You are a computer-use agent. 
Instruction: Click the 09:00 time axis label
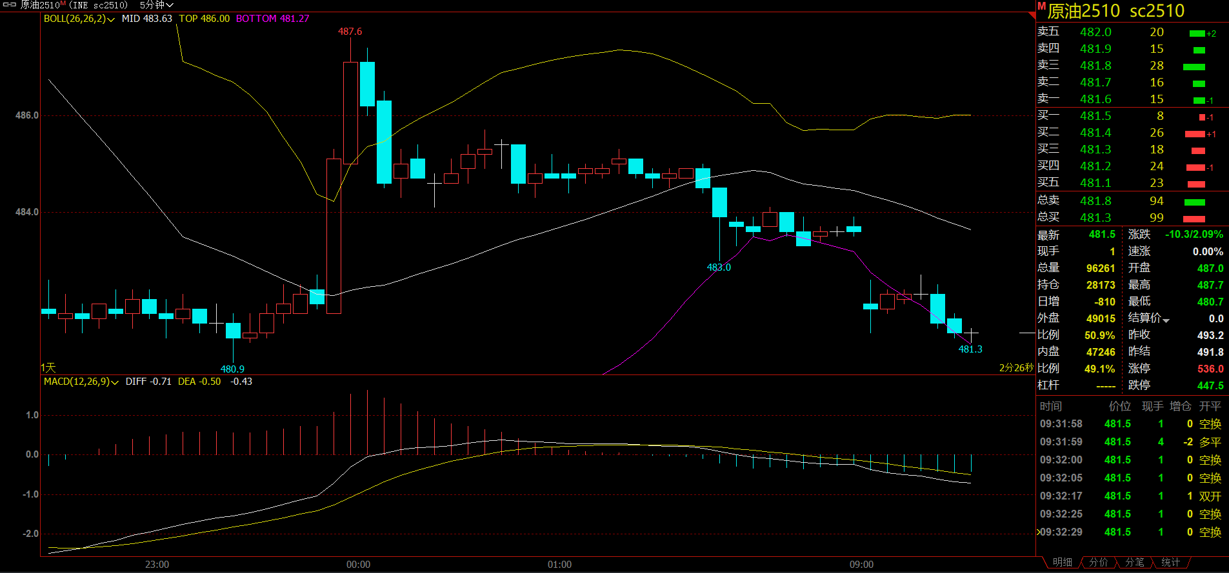tap(861, 565)
